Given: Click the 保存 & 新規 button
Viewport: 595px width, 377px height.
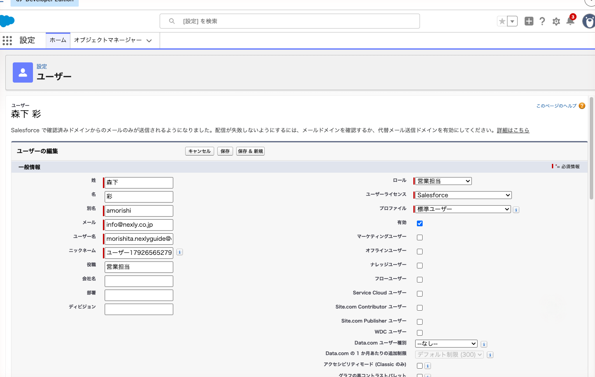Looking at the screenshot, I should click(250, 151).
